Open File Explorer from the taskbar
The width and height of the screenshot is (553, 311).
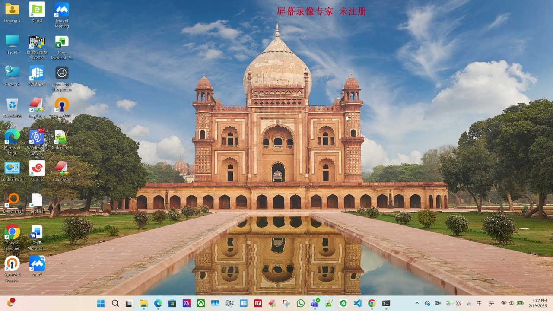point(143,303)
